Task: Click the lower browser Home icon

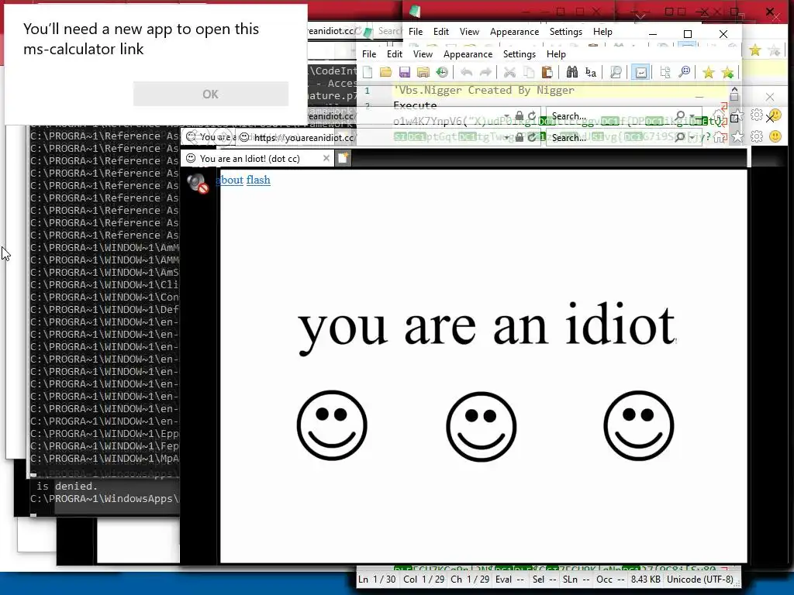Action: click(720, 138)
